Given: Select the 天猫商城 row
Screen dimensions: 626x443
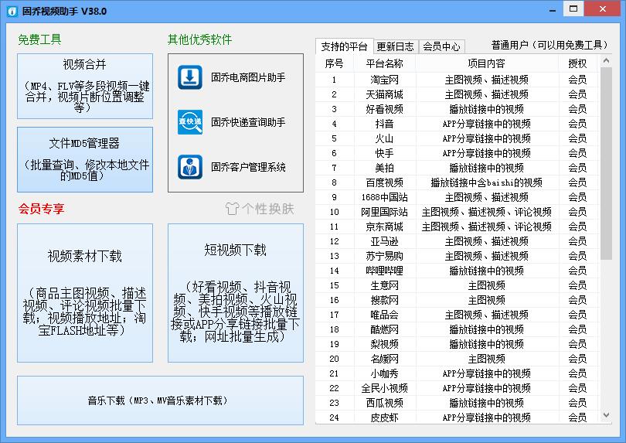Looking at the screenshot, I should pos(458,94).
